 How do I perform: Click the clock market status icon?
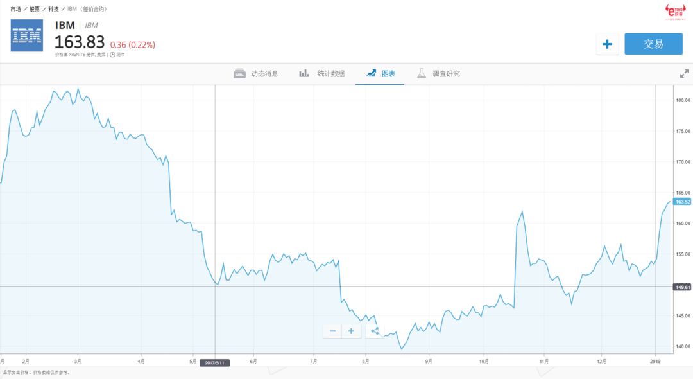coord(113,55)
